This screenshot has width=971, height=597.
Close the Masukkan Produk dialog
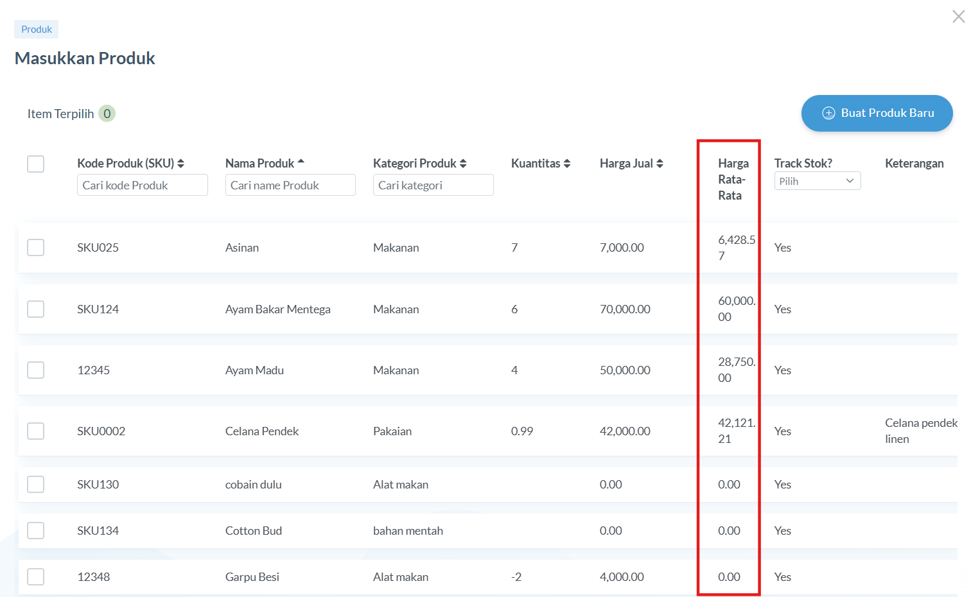(x=958, y=16)
